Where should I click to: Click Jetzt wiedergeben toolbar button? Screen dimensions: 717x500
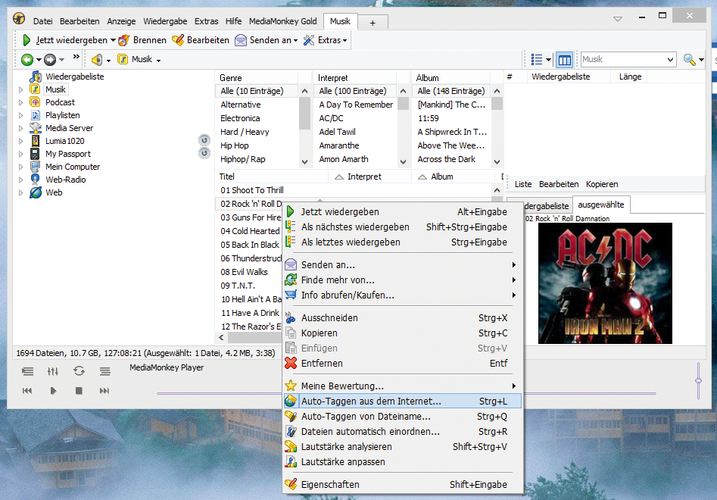pyautogui.click(x=65, y=40)
